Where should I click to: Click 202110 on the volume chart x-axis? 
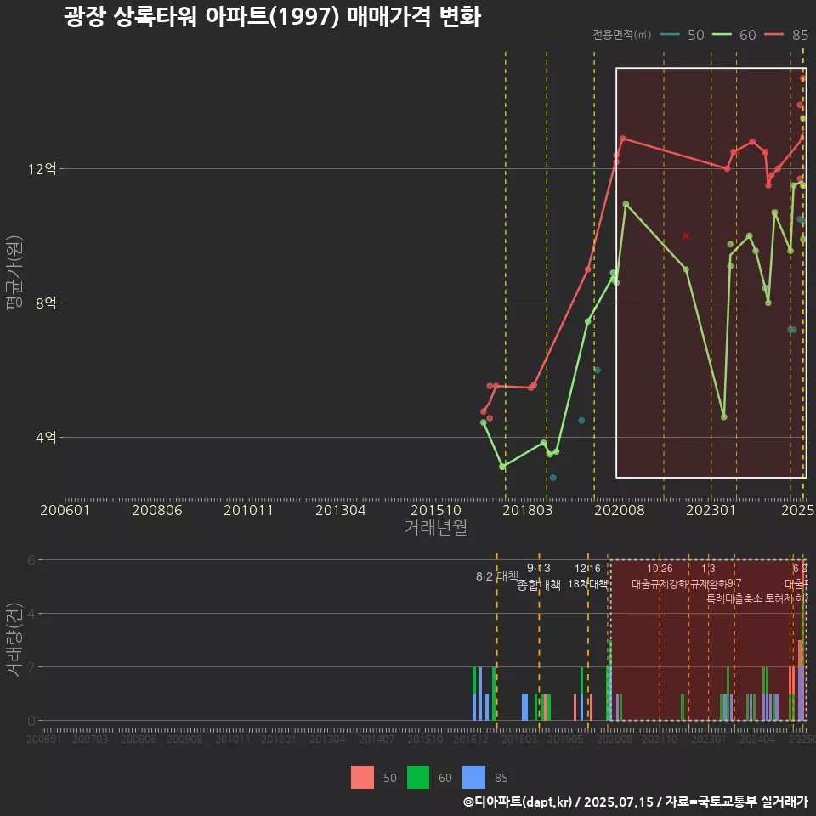(660, 739)
